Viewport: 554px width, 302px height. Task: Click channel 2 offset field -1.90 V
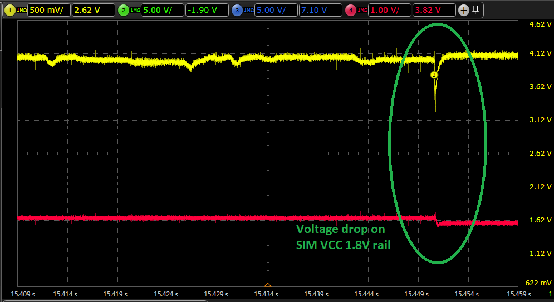point(207,10)
